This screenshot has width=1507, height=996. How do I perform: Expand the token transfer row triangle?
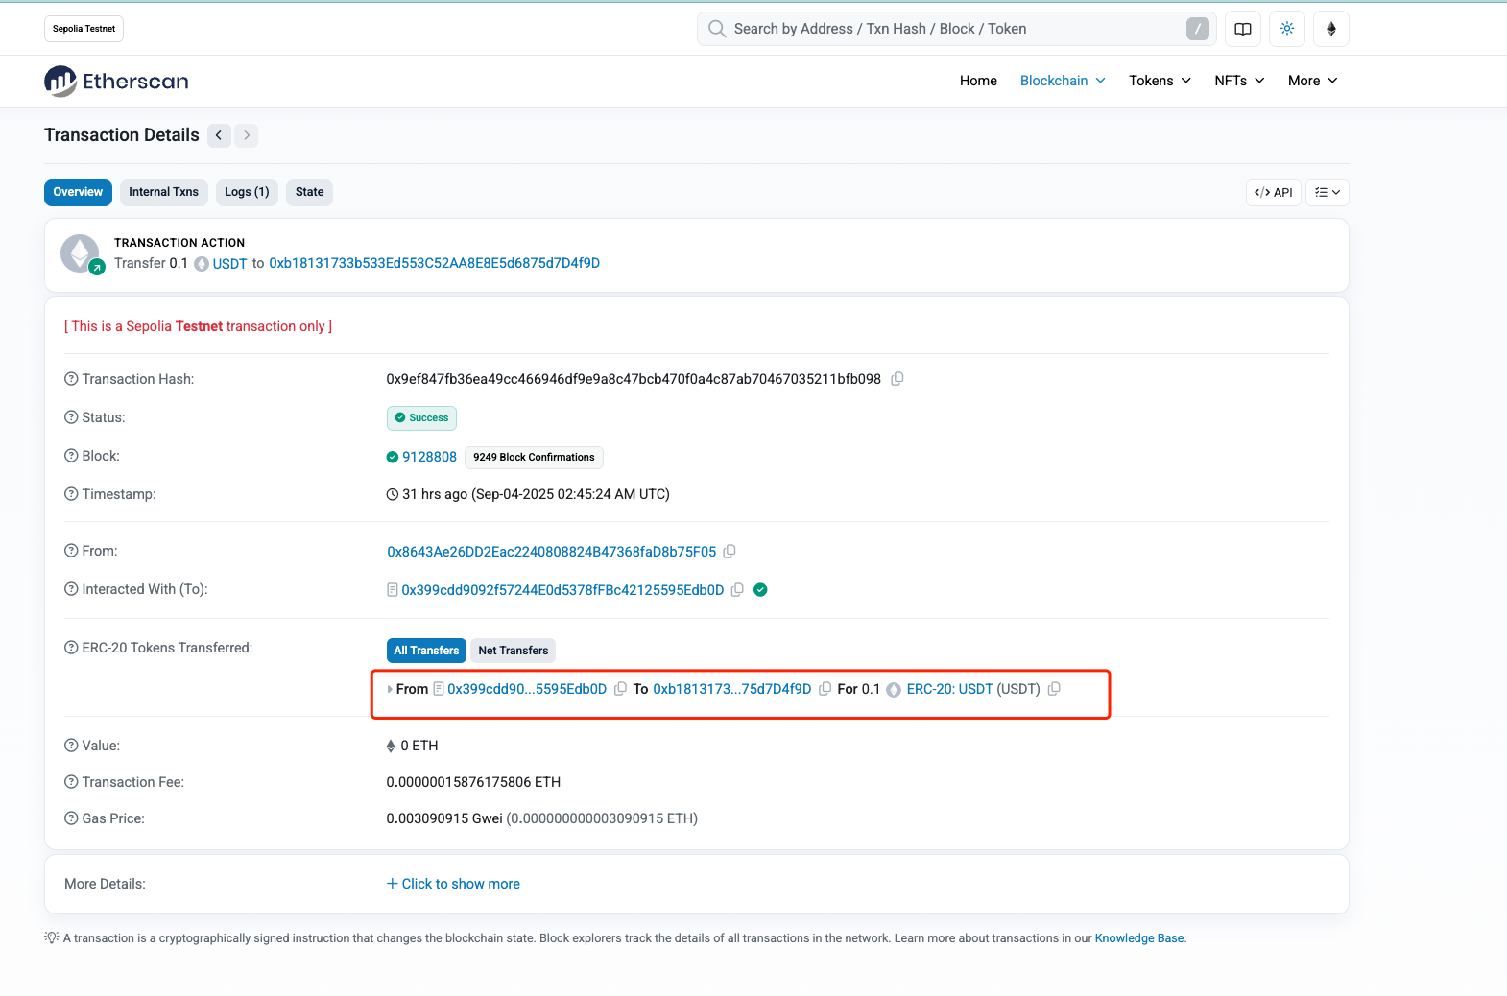390,689
